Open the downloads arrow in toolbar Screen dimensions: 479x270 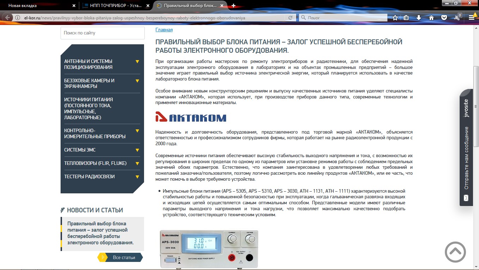(419, 18)
